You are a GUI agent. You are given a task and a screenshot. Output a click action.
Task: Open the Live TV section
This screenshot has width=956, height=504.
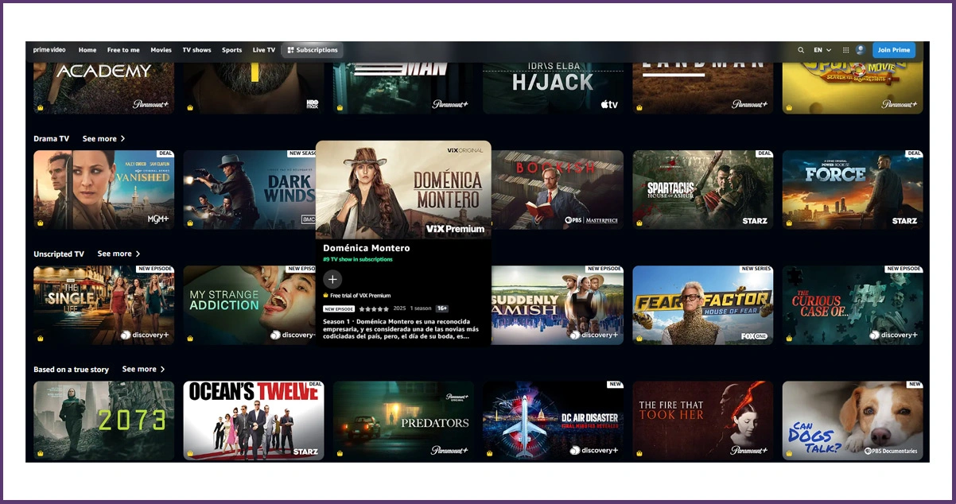(263, 49)
